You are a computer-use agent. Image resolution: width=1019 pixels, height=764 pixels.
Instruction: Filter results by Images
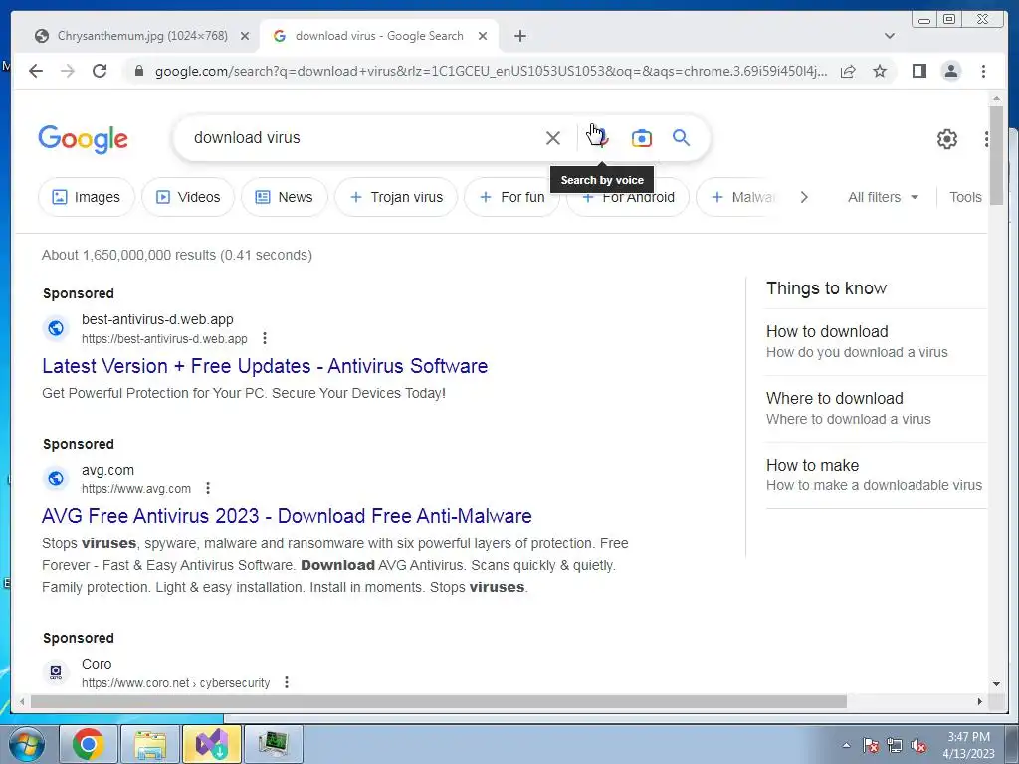pyautogui.click(x=87, y=197)
